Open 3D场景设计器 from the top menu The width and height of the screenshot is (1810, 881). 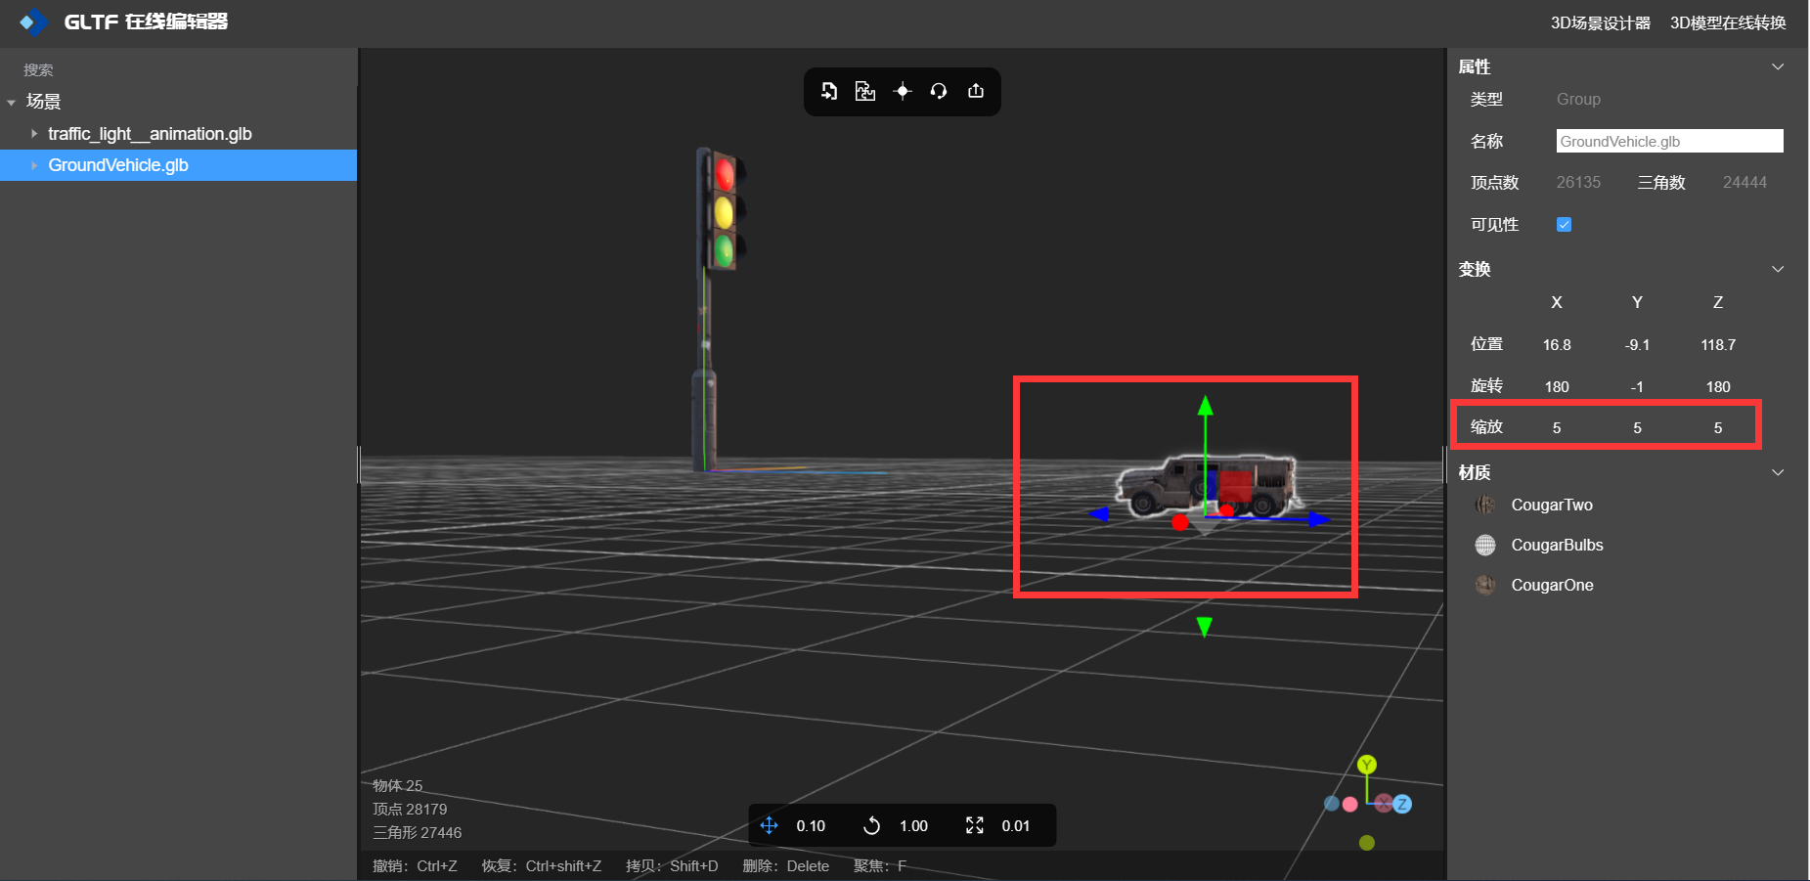pos(1600,22)
